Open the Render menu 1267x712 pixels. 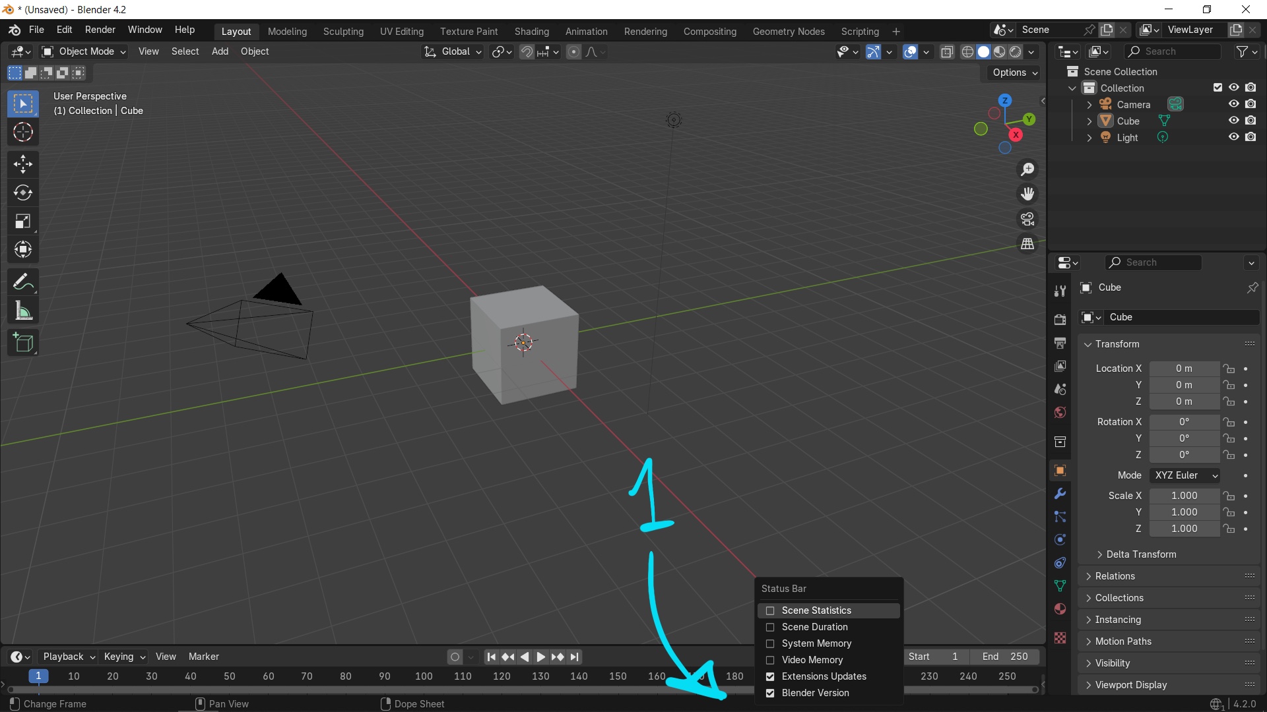(100, 30)
